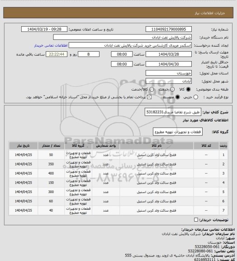Click the response deadline date 1404/03/28
Screen dimensions: 237x261
coord(169,54)
